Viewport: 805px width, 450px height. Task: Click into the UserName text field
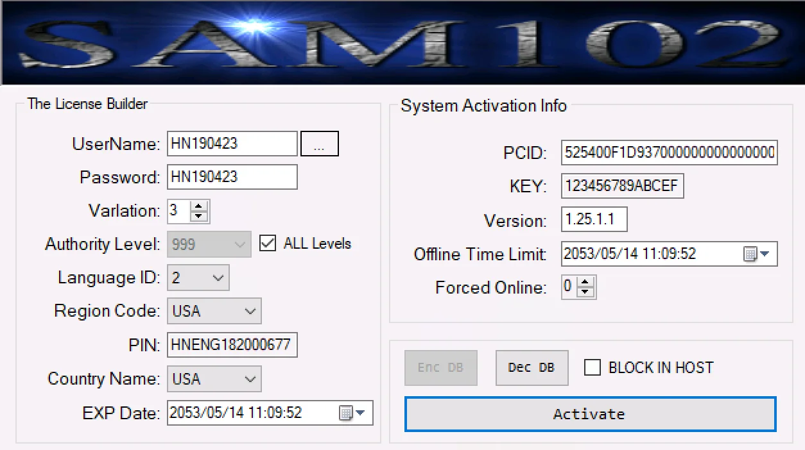click(x=232, y=144)
